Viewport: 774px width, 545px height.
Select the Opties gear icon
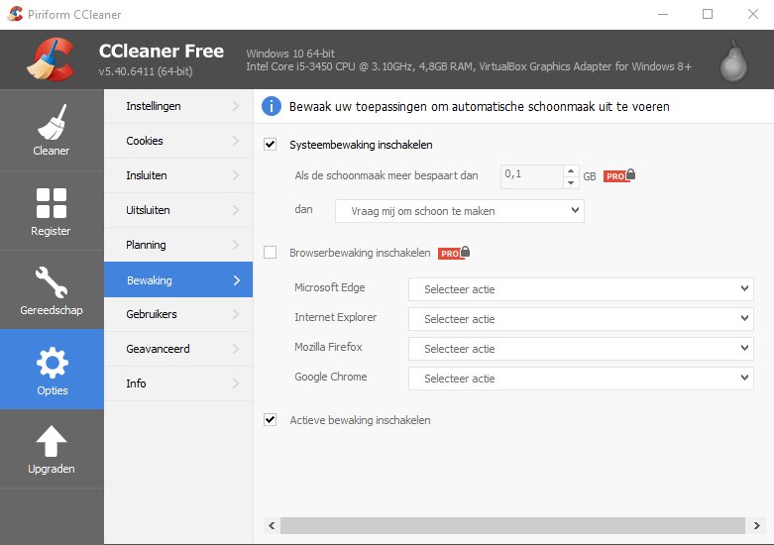point(52,369)
